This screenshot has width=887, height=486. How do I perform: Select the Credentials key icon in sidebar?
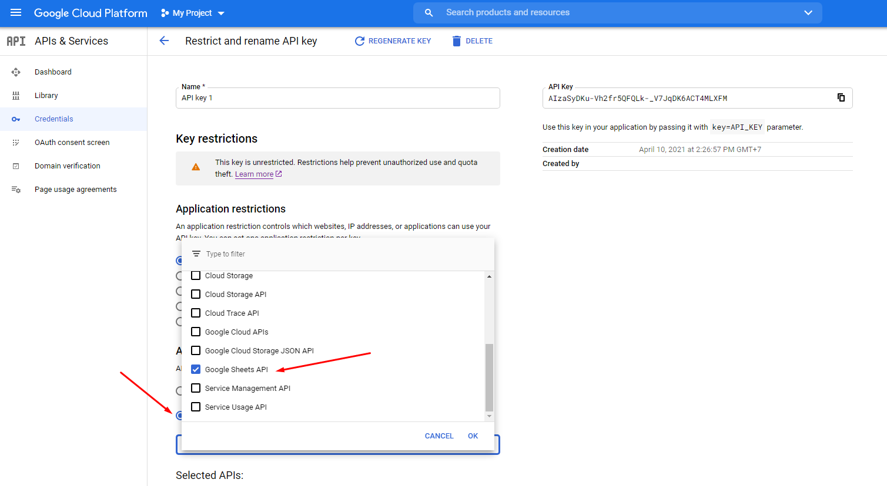pos(16,119)
